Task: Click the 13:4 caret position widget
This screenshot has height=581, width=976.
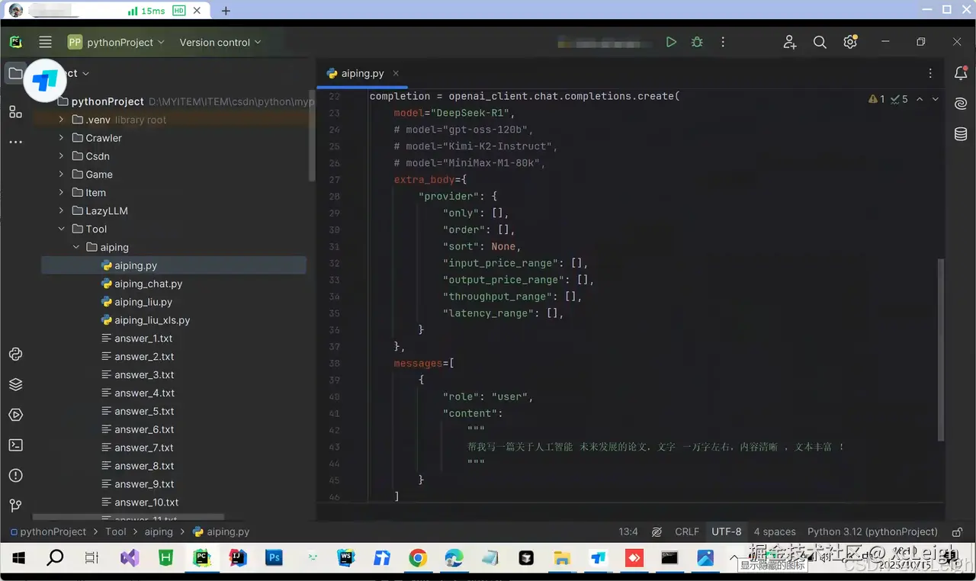Action: [x=628, y=531]
